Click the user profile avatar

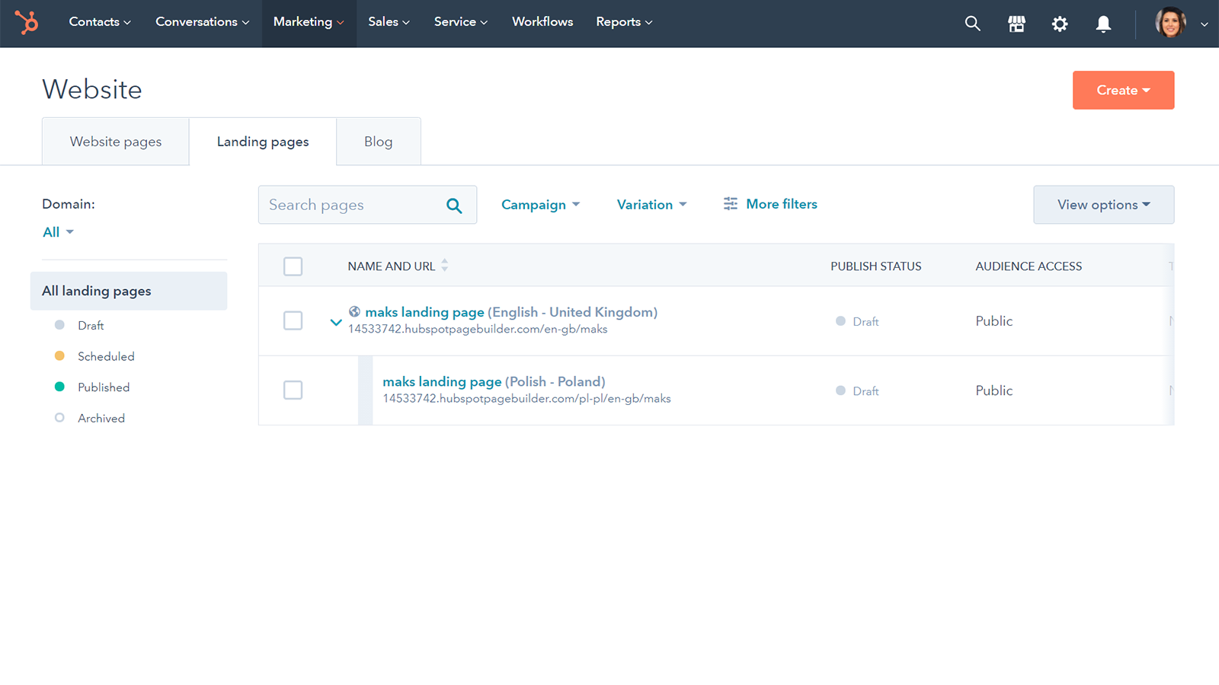pos(1170,23)
